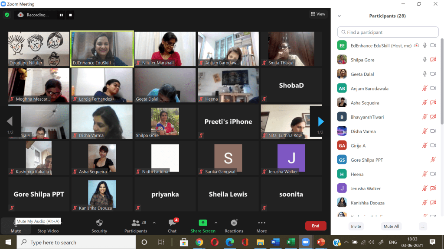Viewport: 444px width, 249px height.
Task: Expand Share Screen advanced options arrow
Action: pyautogui.click(x=215, y=223)
